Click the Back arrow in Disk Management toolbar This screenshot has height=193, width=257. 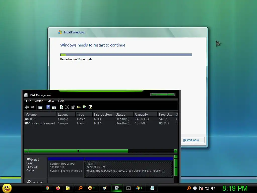pyautogui.click(x=27, y=107)
